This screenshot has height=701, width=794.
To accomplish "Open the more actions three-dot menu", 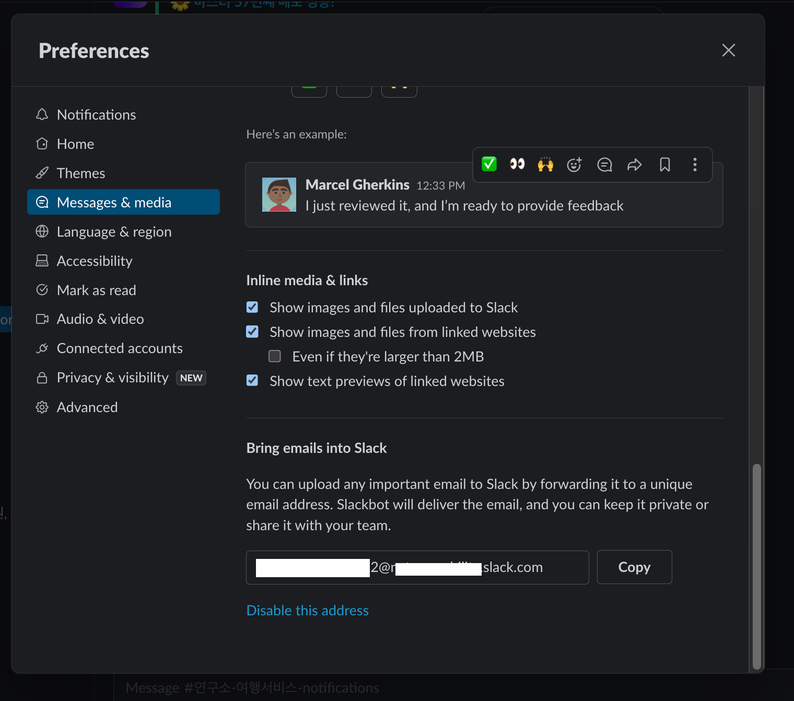I will (x=695, y=165).
